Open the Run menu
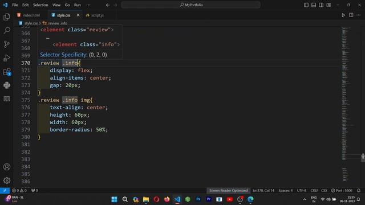The height and width of the screenshot is (205, 365). pyautogui.click(x=78, y=5)
